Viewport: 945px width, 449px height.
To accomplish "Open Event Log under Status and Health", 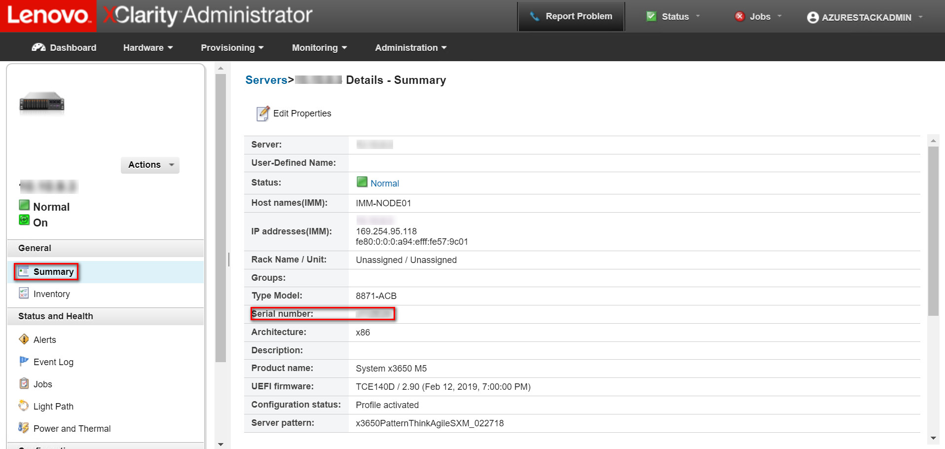I will 53,362.
